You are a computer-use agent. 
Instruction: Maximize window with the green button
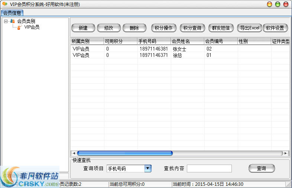pyautogui.click(x=278, y=4)
